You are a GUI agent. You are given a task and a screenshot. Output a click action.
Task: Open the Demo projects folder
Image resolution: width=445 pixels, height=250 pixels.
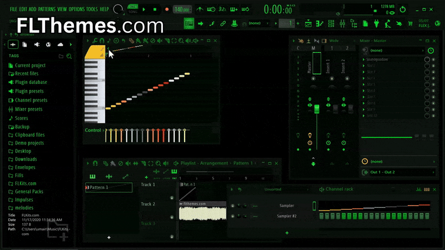[29, 143]
